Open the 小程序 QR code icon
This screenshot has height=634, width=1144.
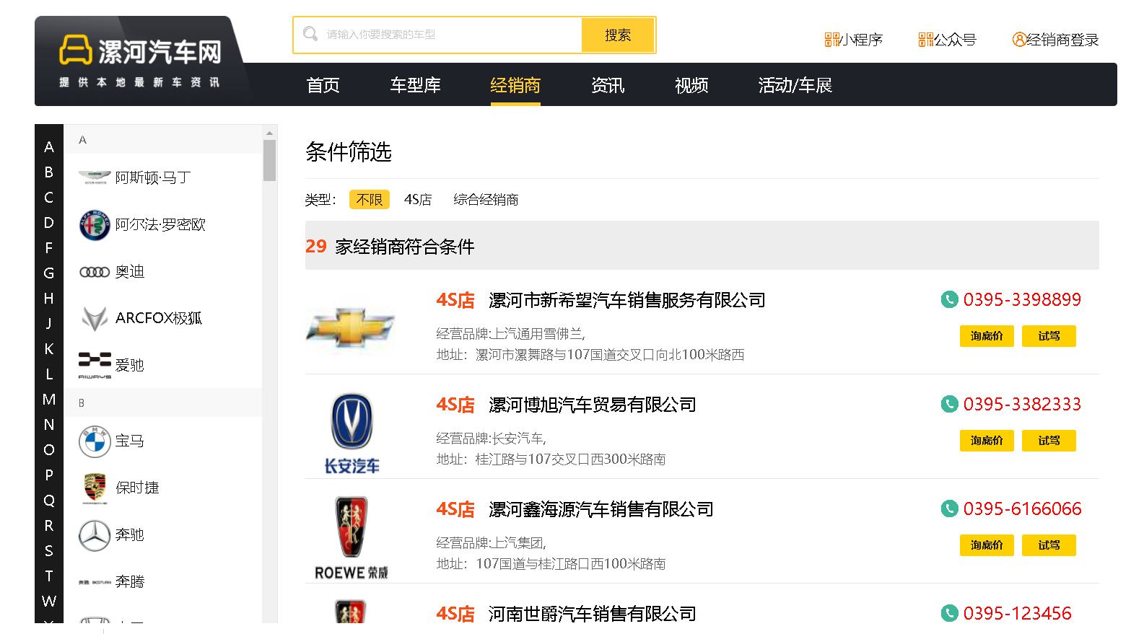(831, 40)
